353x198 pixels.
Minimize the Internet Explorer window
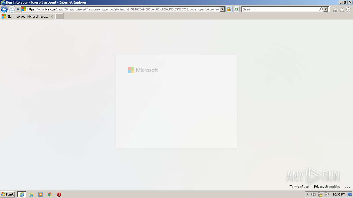(341, 2)
